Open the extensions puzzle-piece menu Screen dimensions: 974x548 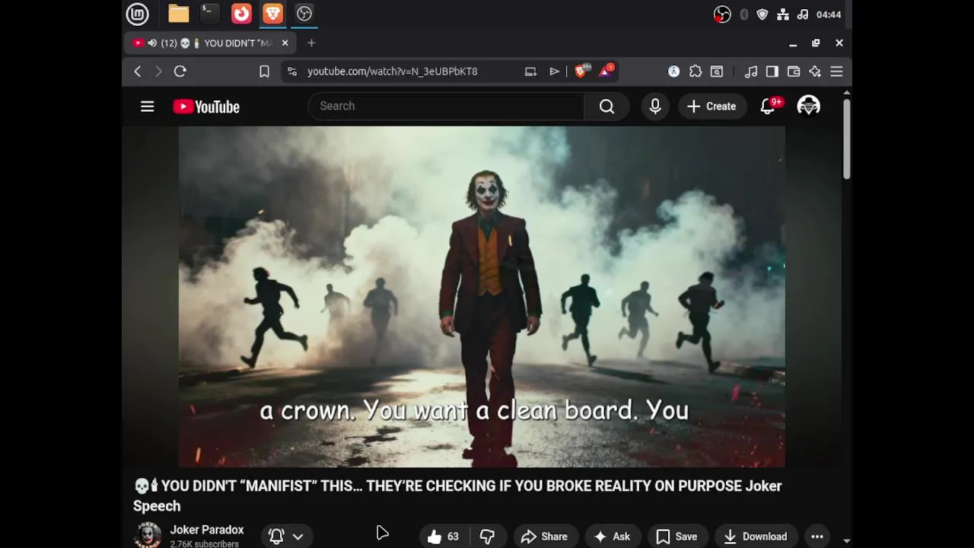coord(695,72)
